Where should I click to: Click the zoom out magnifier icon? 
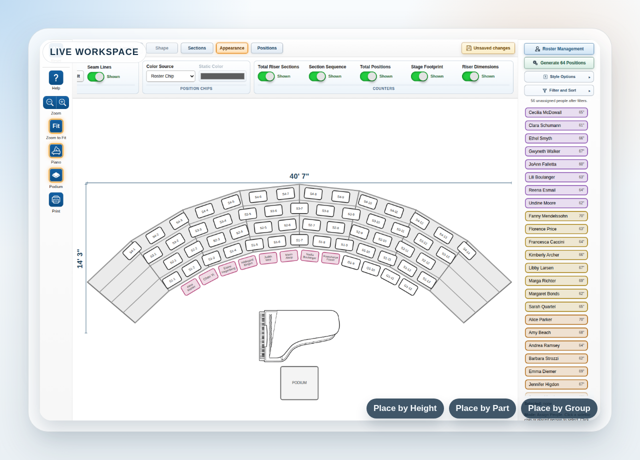[x=49, y=102]
